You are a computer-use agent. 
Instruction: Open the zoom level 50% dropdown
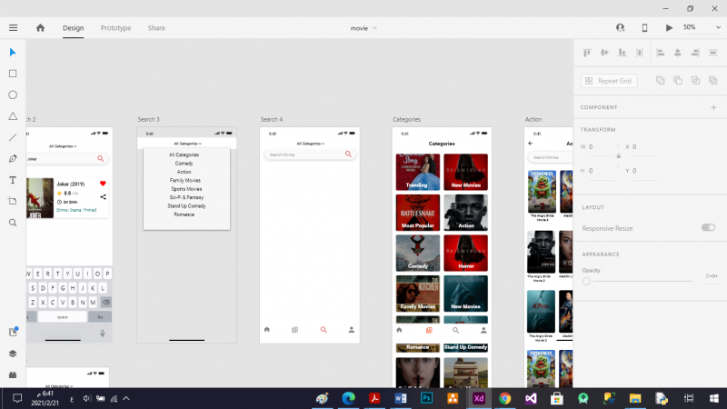(702, 27)
